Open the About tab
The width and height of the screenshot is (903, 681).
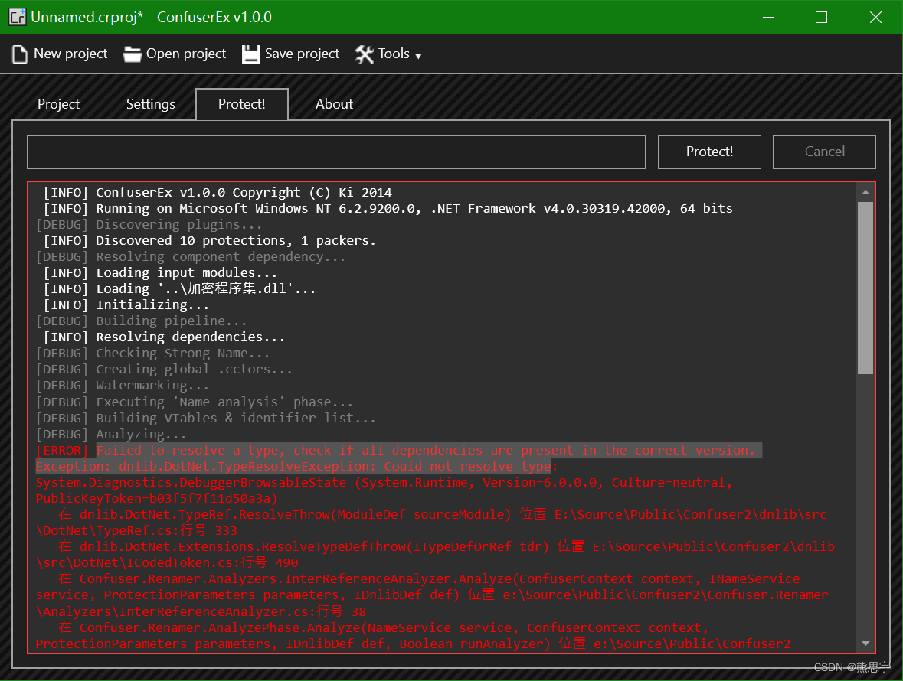(334, 104)
